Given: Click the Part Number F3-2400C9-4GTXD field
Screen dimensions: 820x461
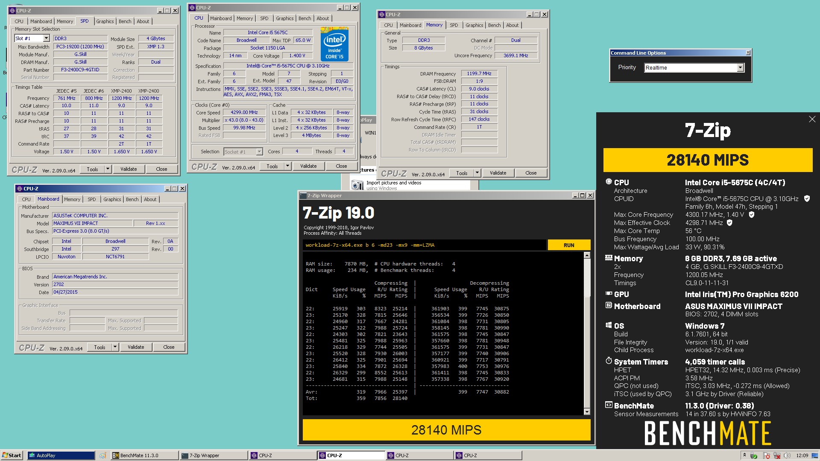Looking at the screenshot, I should coord(80,70).
